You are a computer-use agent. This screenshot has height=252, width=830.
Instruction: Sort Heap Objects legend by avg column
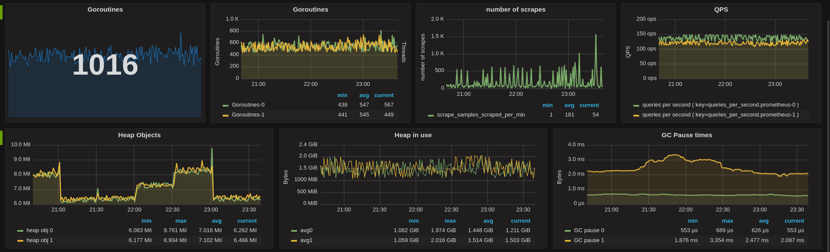[217, 221]
